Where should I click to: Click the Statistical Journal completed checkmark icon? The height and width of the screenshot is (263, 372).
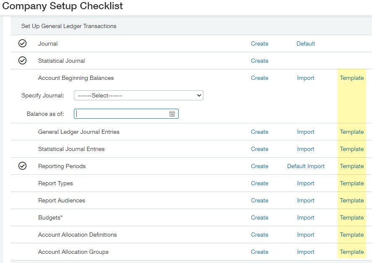tap(23, 61)
